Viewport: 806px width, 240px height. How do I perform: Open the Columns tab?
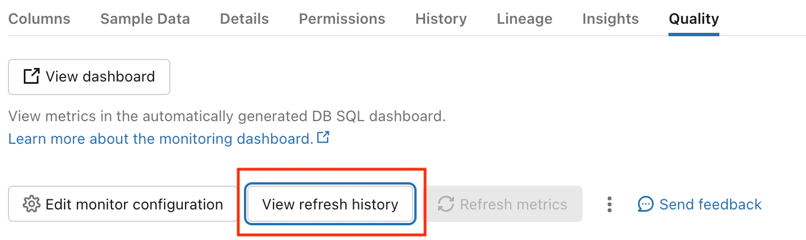[x=39, y=19]
